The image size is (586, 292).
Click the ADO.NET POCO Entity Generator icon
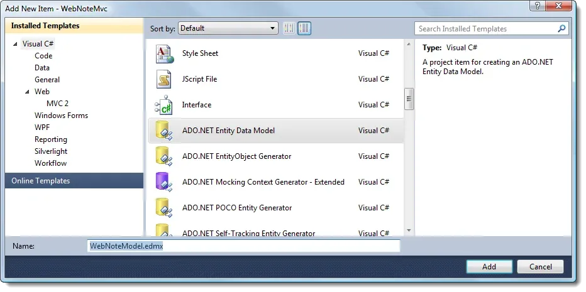[x=163, y=208]
